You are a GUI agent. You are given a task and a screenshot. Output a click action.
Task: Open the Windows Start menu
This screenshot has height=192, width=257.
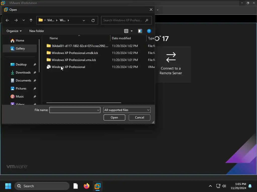[8, 186]
